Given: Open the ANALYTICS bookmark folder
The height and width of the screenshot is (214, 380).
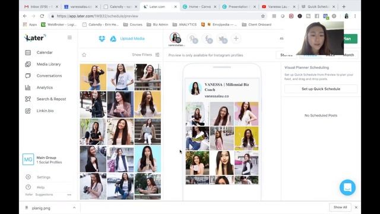Looking at the screenshot, I should tap(185, 24).
